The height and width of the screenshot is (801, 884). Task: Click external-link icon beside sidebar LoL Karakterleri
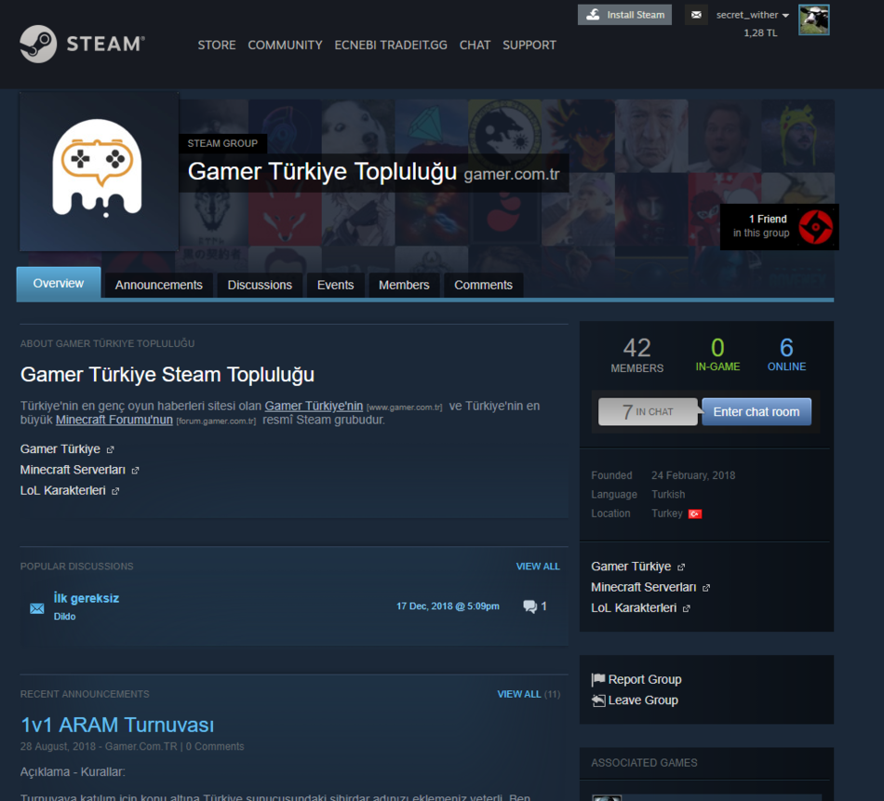[x=686, y=608]
